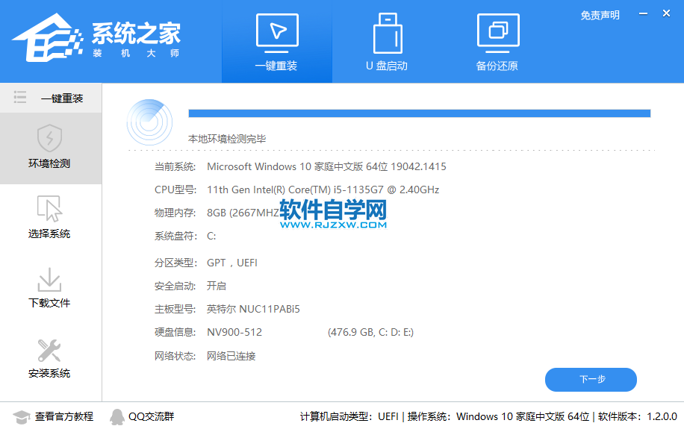The height and width of the screenshot is (429, 684).
Task: Open the 一键重装 top tab
Action: pyautogui.click(x=276, y=42)
